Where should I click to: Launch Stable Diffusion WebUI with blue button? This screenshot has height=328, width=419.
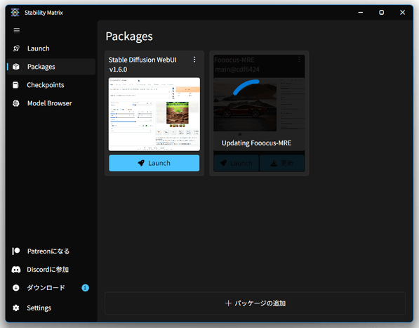[154, 163]
